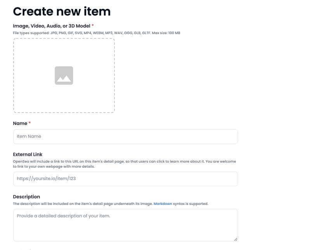
Task: Click the Description label above the textarea
Action: pos(26,196)
